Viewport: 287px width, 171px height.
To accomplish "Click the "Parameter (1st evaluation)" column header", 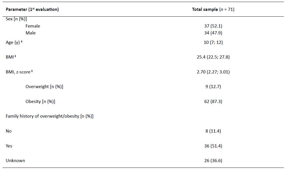I will pyautogui.click(x=32, y=9).
